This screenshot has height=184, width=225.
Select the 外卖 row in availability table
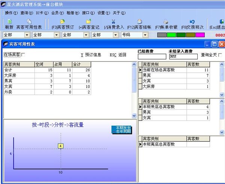tap(47, 92)
